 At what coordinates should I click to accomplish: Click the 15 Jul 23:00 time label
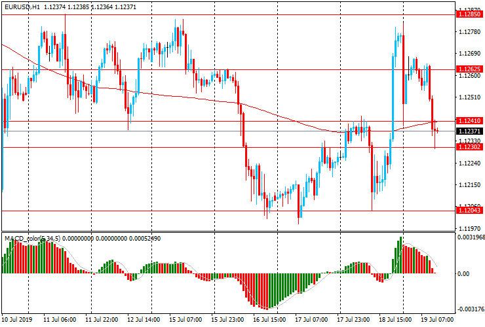(227, 319)
